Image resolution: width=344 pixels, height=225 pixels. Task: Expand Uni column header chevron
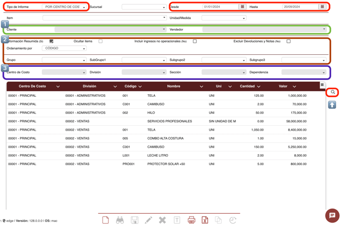(x=230, y=86)
